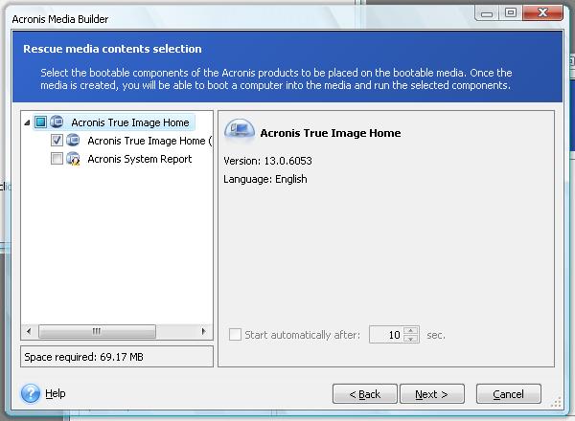Decrease the auto-start seconds with the down arrow

[411, 339]
